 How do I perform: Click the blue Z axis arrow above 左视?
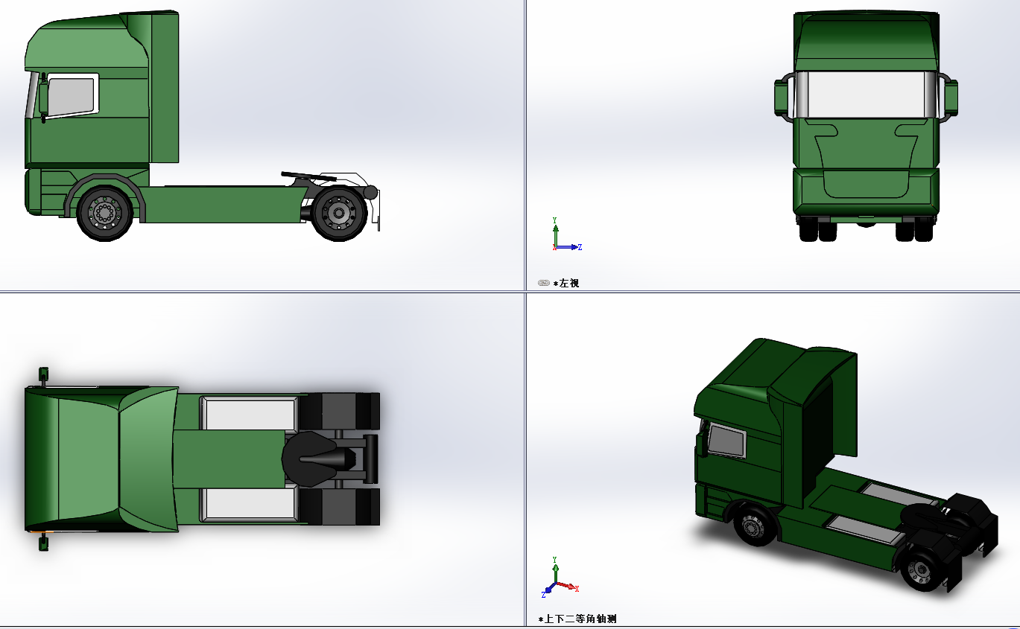pos(568,247)
